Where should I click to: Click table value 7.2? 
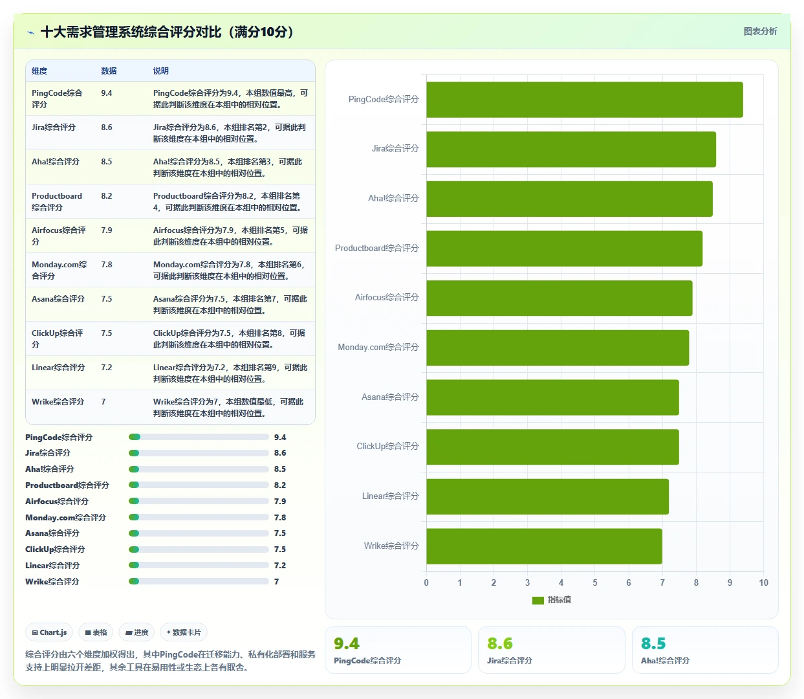(x=107, y=368)
